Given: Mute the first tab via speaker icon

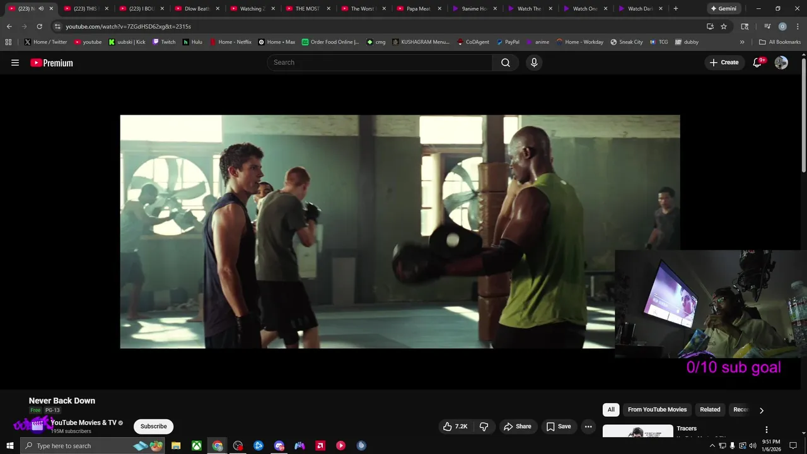Looking at the screenshot, I should pyautogui.click(x=41, y=9).
